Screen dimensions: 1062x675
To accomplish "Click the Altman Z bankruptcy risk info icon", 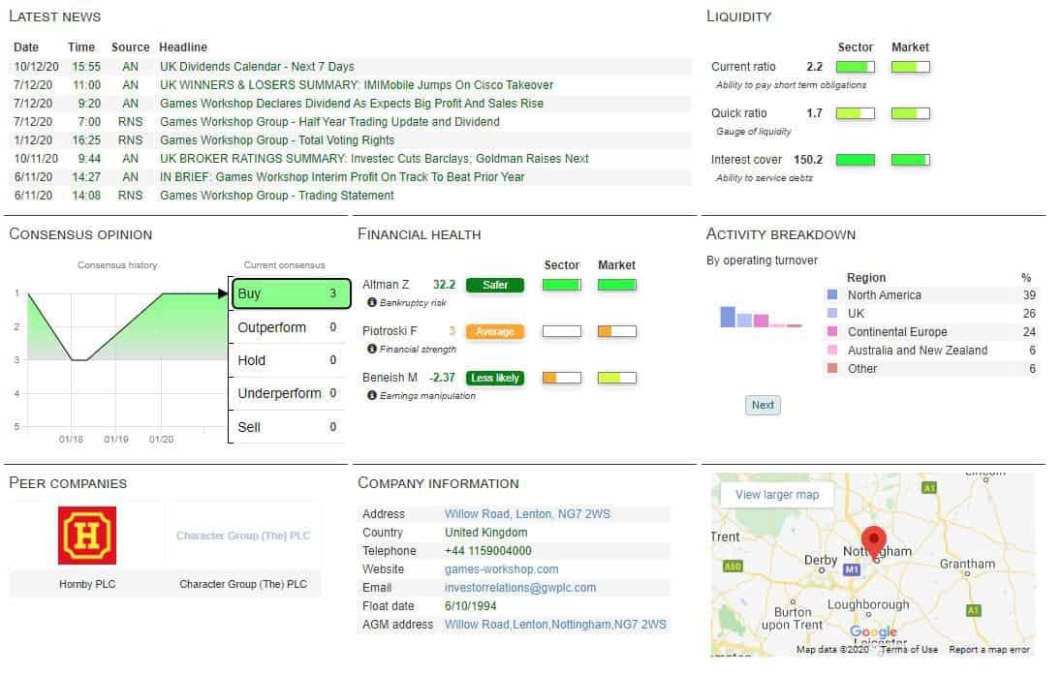I will [x=372, y=302].
